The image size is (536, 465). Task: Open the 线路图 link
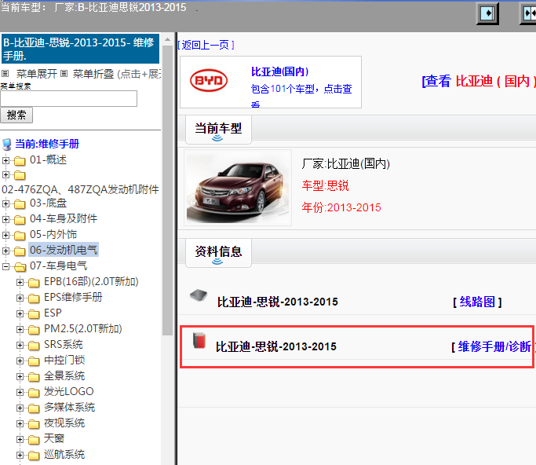[477, 302]
